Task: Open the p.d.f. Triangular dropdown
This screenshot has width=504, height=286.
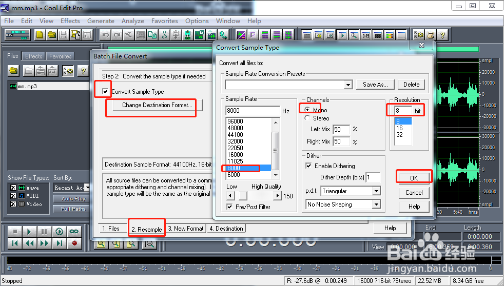Action: pyautogui.click(x=376, y=191)
